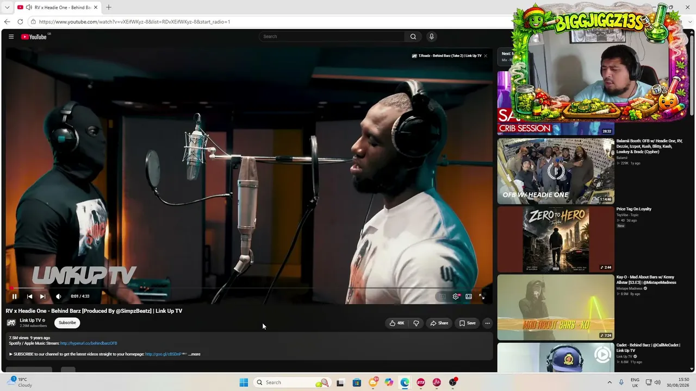Viewport: 696px width, 391px height.
Task: Click the Windows taskbar Search box
Action: [293, 382]
